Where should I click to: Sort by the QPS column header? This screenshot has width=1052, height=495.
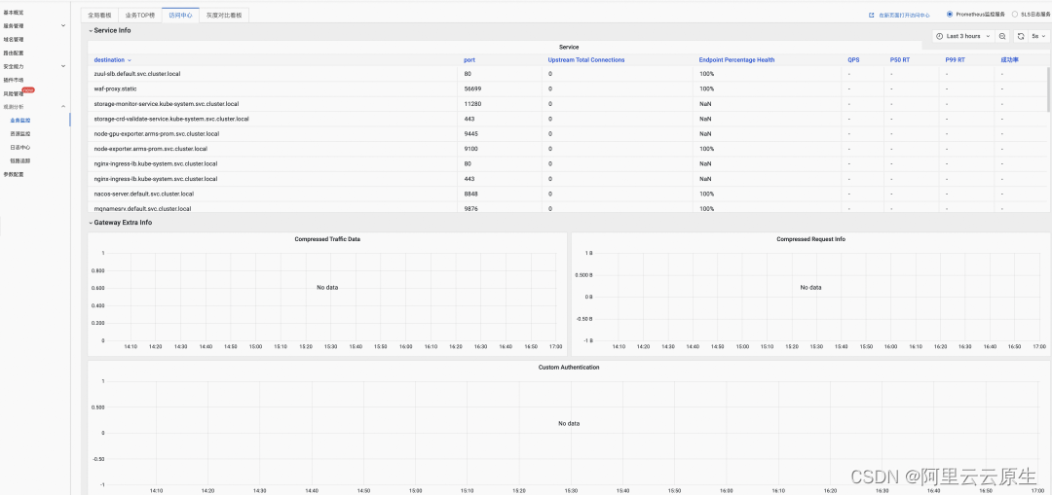click(853, 59)
